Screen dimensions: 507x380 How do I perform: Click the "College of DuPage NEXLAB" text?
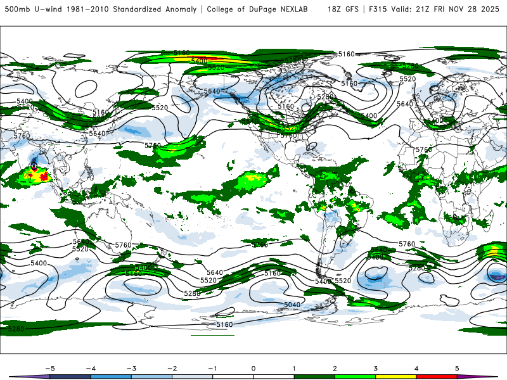[257, 9]
